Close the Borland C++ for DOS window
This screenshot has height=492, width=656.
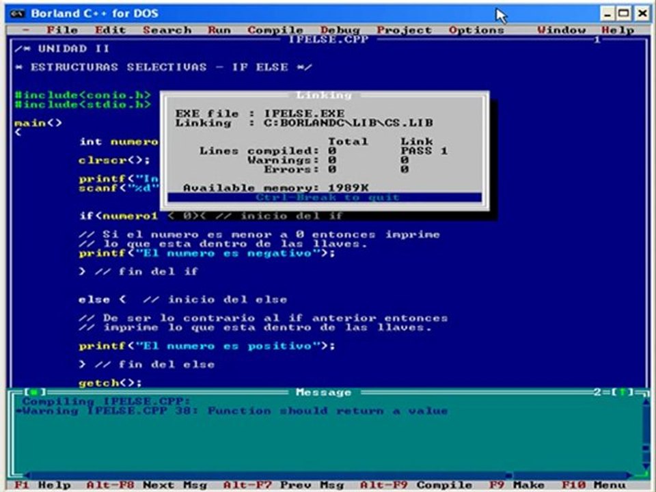pos(642,14)
